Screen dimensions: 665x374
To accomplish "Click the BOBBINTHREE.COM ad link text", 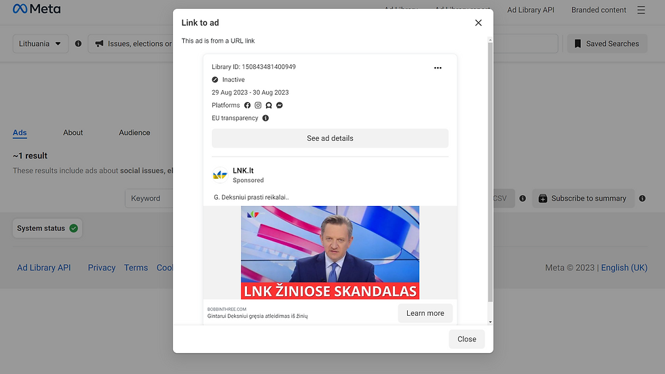I will 227,309.
